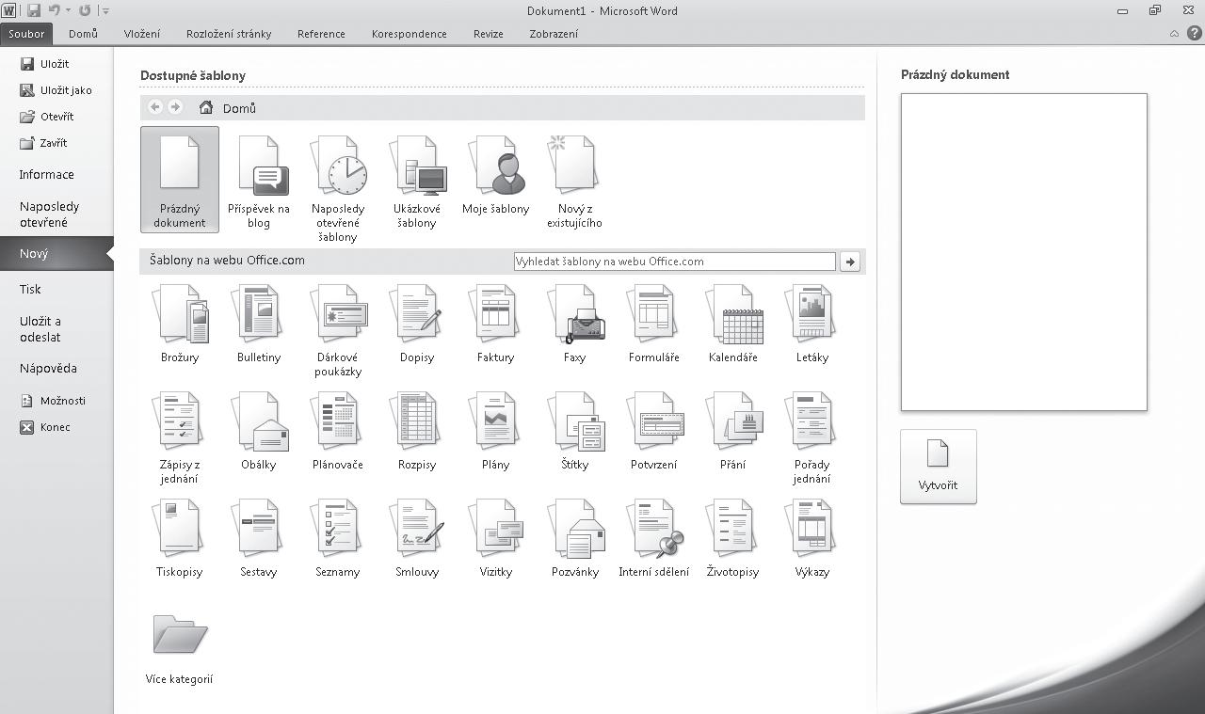Open Moje šablony
The image size is (1205, 714).
496,175
